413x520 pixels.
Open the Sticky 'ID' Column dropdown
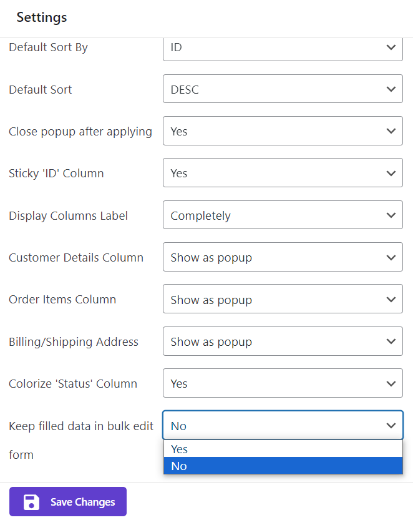(282, 173)
